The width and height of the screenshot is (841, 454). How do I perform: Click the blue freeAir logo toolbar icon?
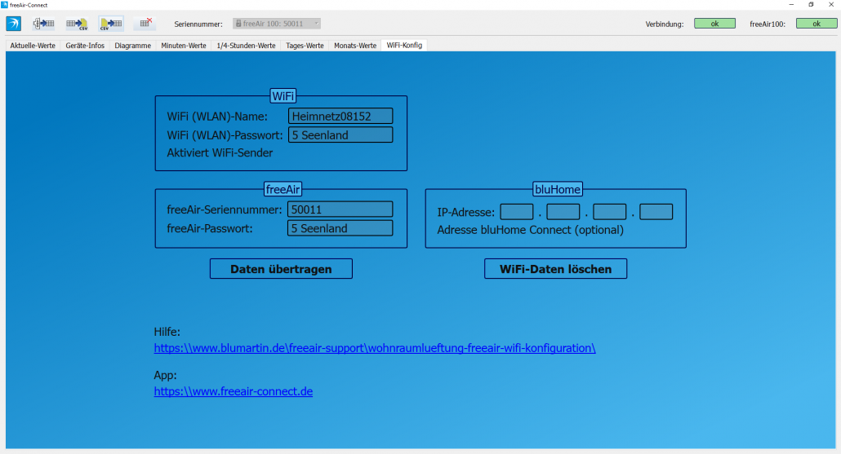13,24
